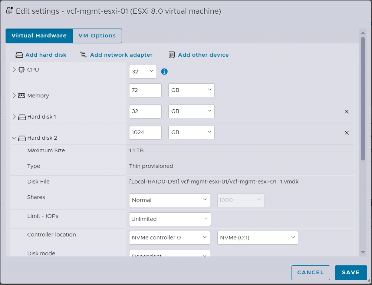Click the Add hard disk icon
The height and width of the screenshot is (285, 372).
click(19, 55)
